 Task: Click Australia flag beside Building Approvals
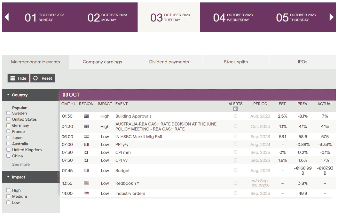click(x=86, y=116)
